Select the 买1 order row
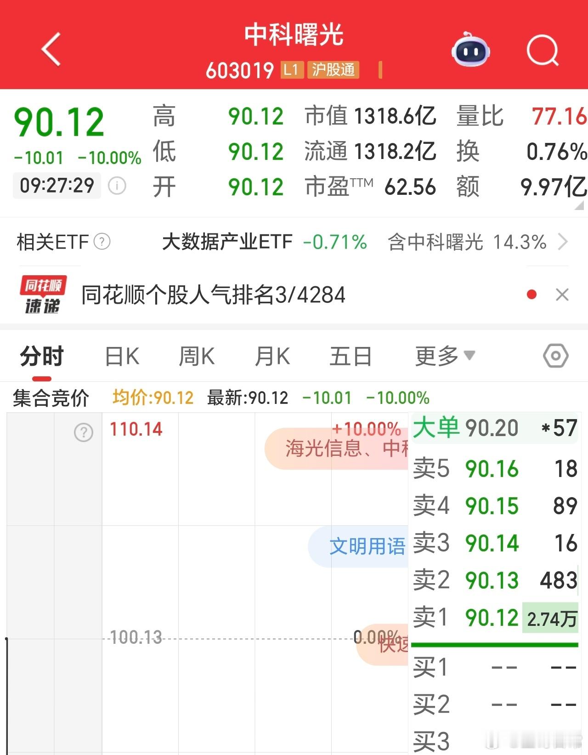588x755 pixels. [495, 667]
